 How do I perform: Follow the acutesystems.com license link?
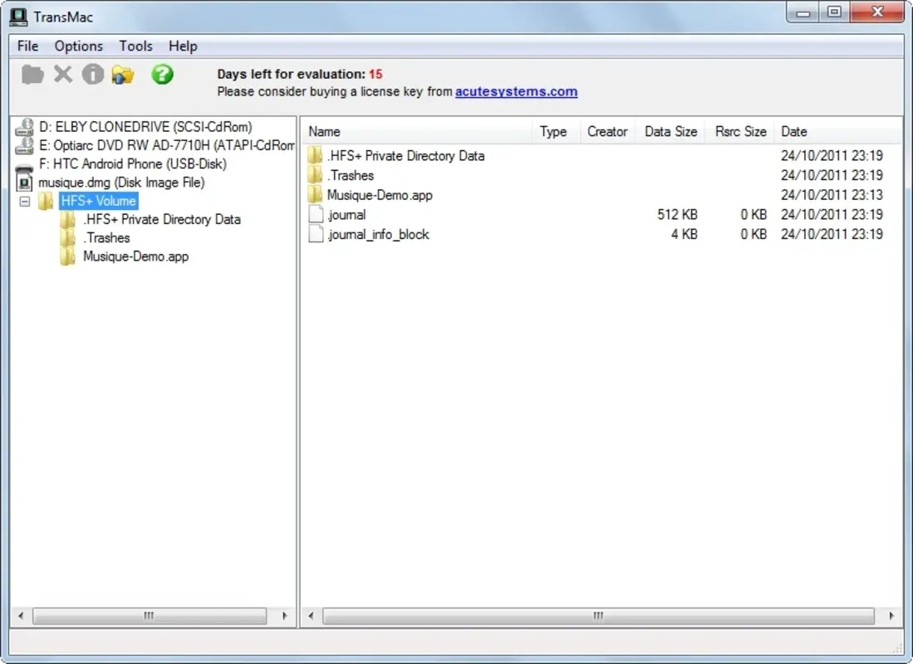pyautogui.click(x=515, y=91)
